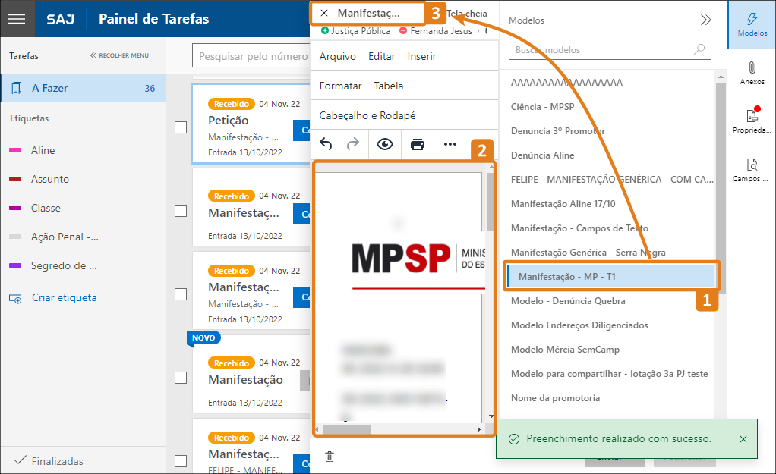
Task: Open the Formatar menu
Action: (339, 86)
